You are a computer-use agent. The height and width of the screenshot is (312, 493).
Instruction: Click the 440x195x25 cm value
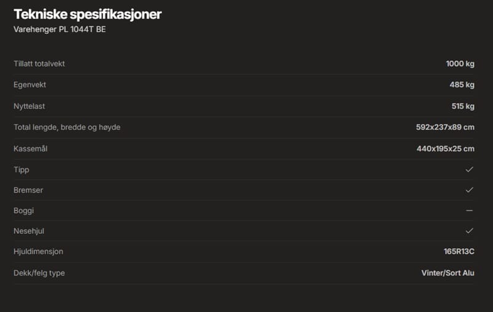point(445,148)
